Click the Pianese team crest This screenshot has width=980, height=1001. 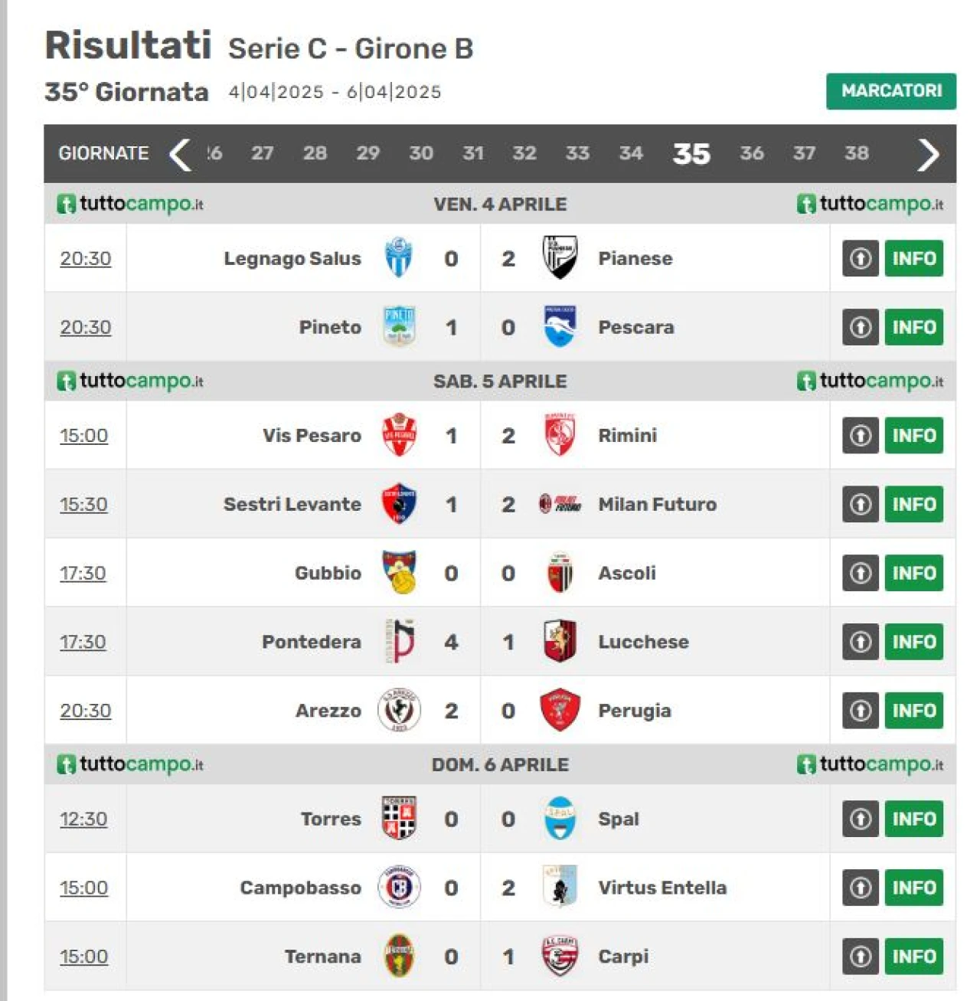coord(560,257)
